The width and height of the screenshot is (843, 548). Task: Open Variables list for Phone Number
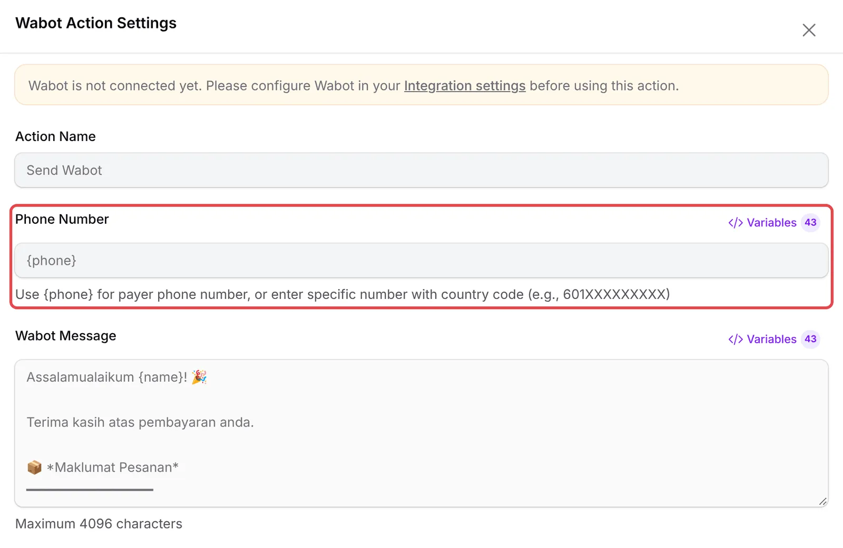coord(773,223)
